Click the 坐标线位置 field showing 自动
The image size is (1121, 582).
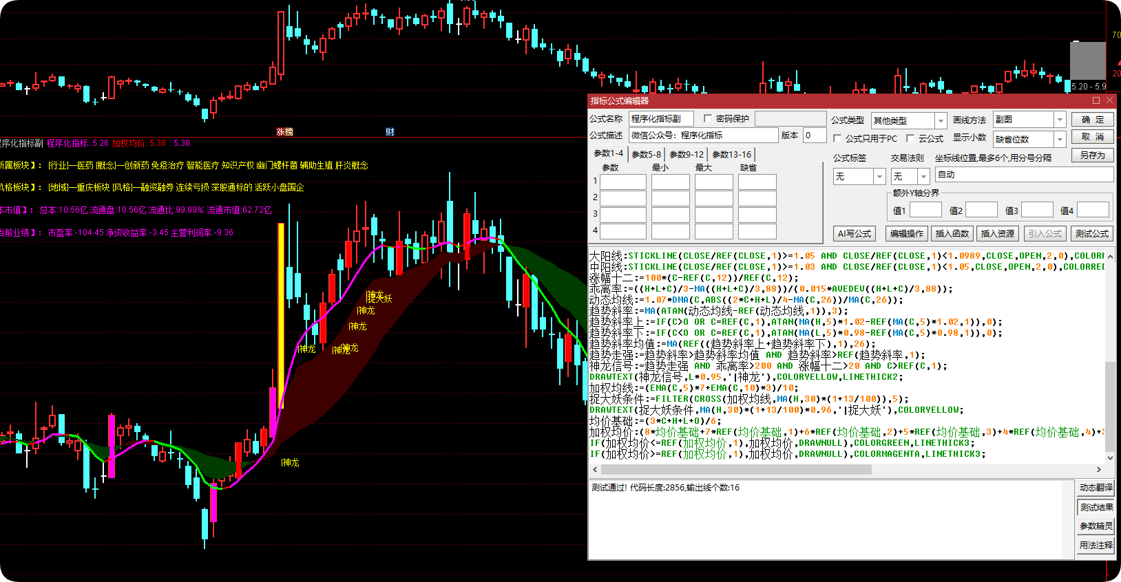point(1024,175)
